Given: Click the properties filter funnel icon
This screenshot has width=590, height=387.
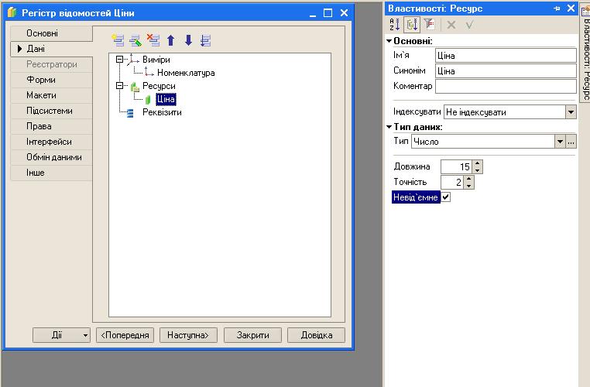Looking at the screenshot, I should [429, 25].
